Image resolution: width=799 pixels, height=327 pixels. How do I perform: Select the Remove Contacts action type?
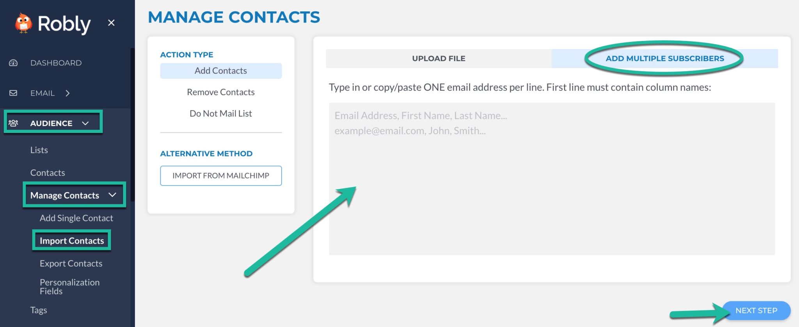click(x=220, y=92)
